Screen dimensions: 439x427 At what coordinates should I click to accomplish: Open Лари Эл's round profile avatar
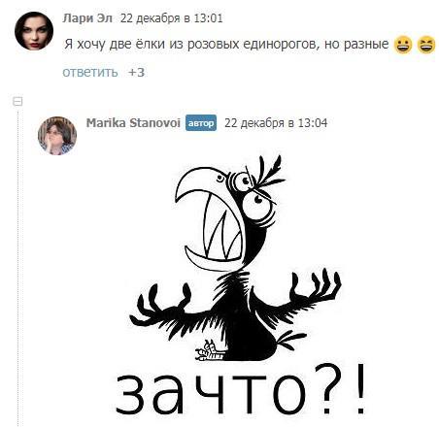pyautogui.click(x=34, y=31)
